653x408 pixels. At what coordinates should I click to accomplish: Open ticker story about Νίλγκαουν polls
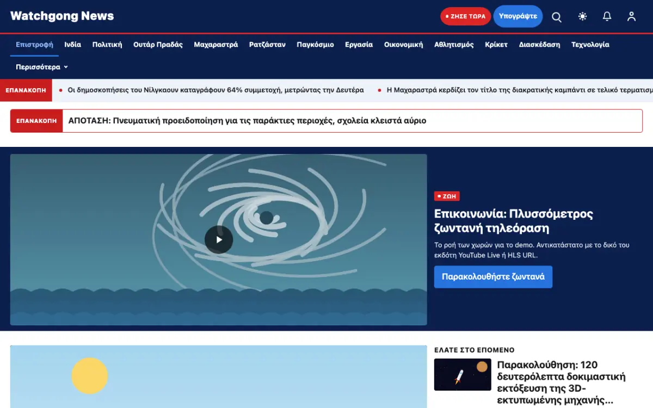click(215, 90)
